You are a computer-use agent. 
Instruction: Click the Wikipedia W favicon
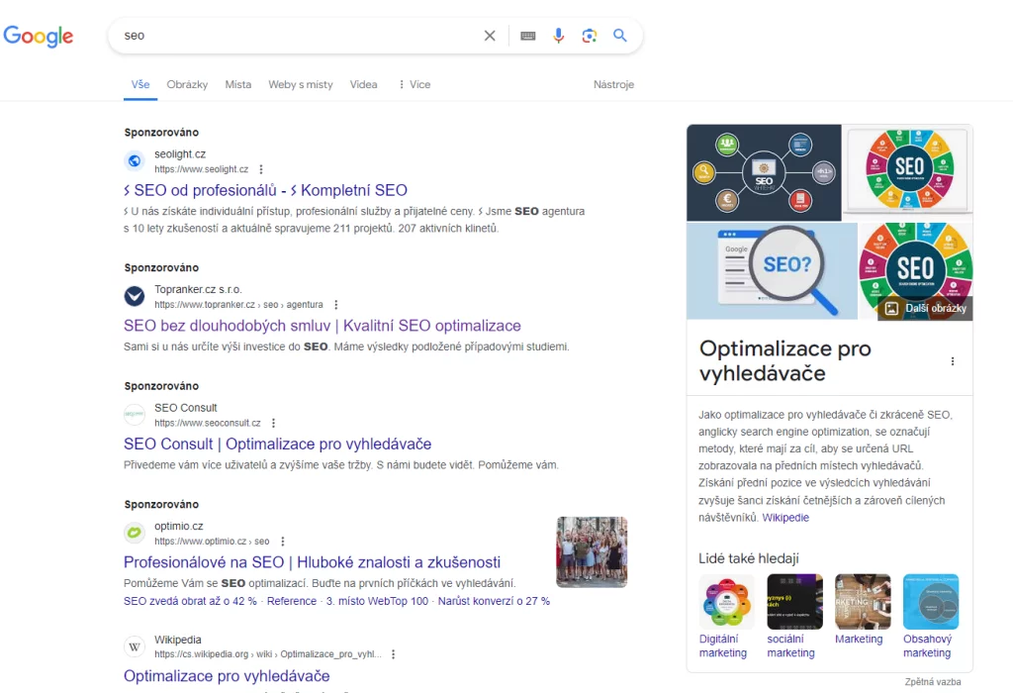(x=135, y=646)
